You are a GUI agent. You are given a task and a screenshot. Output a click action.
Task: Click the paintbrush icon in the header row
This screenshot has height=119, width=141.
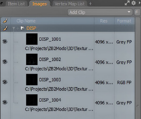coord(5,21)
